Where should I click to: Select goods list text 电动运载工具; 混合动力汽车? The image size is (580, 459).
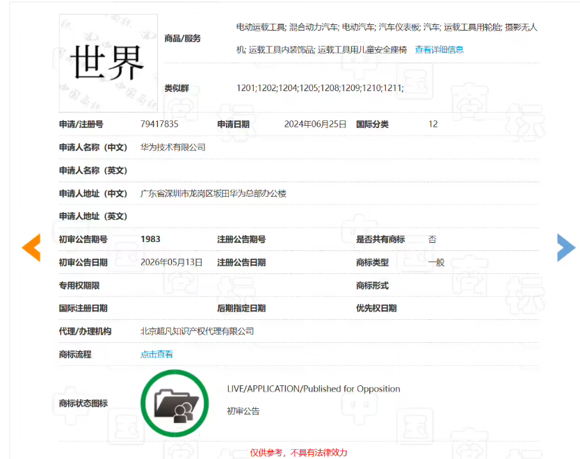tap(287, 27)
